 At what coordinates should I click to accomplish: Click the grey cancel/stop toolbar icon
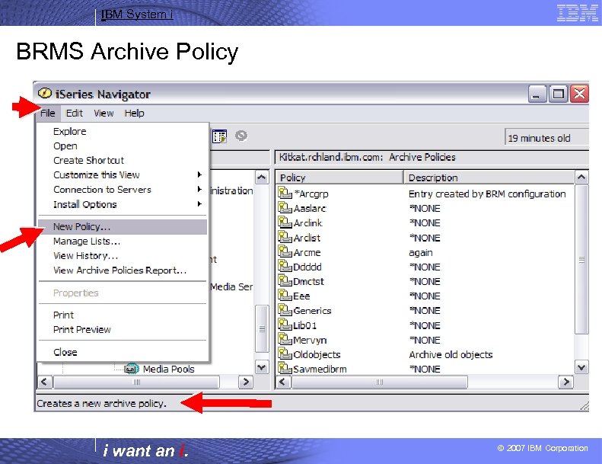pyautogui.click(x=241, y=136)
